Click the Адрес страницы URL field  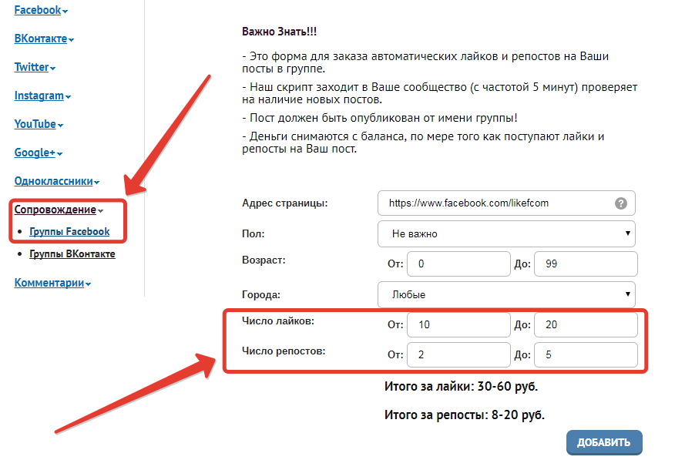(x=497, y=203)
